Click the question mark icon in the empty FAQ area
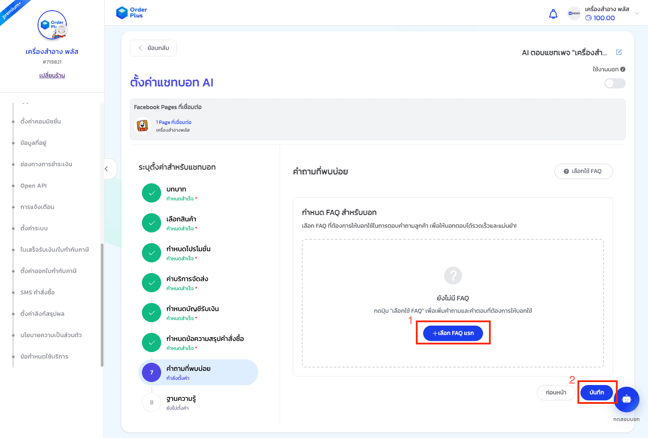Screen dimensions: 648x438 click(x=453, y=276)
